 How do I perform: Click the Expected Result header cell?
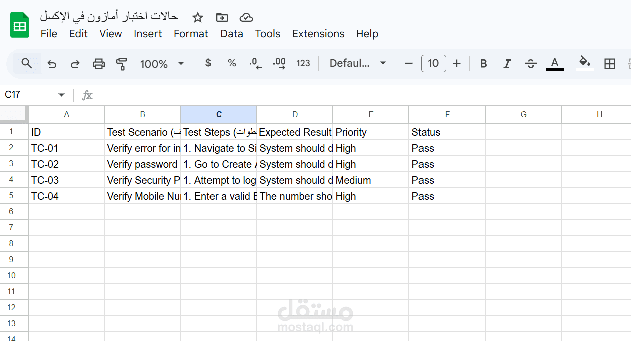pos(295,132)
